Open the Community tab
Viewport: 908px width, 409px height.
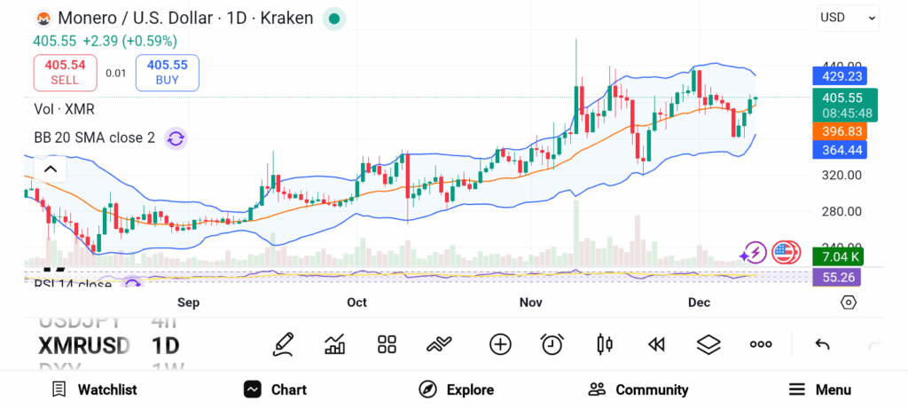pyautogui.click(x=638, y=389)
